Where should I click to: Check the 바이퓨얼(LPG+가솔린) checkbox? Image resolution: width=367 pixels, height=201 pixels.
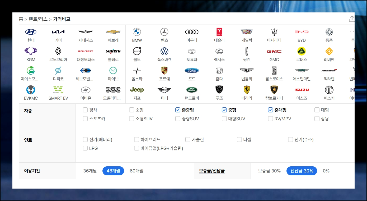(137, 148)
